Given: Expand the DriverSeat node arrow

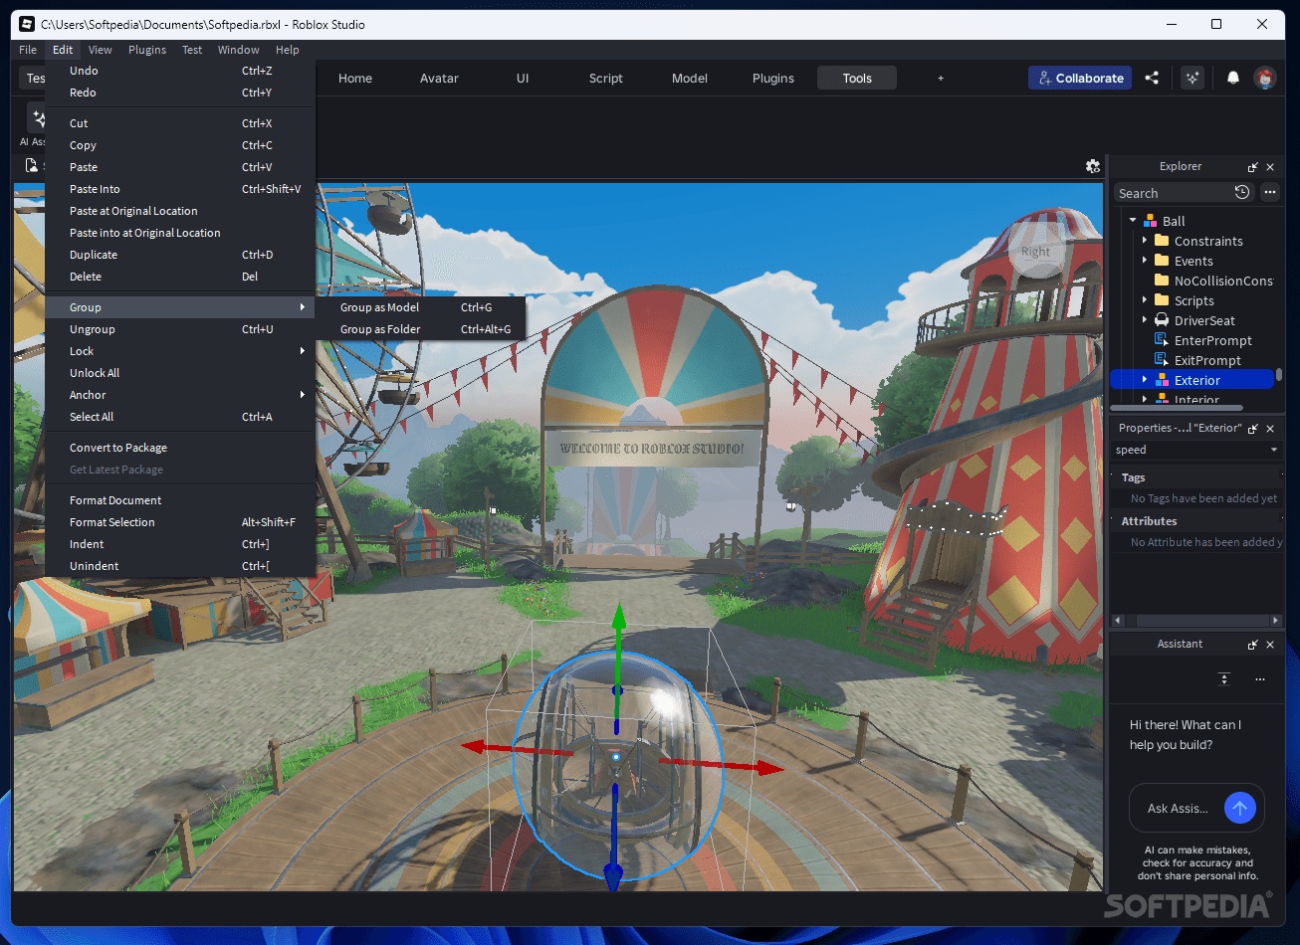Looking at the screenshot, I should 1145,320.
